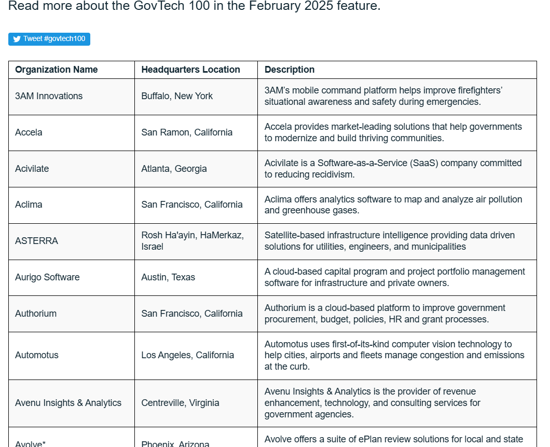Select San Francisco, California in Aclima row
Image resolution: width=550 pixels, height=447 pixels.
coord(196,205)
